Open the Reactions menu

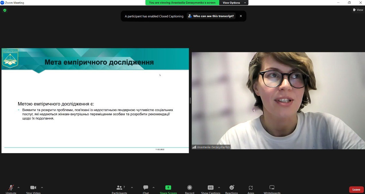232,189
